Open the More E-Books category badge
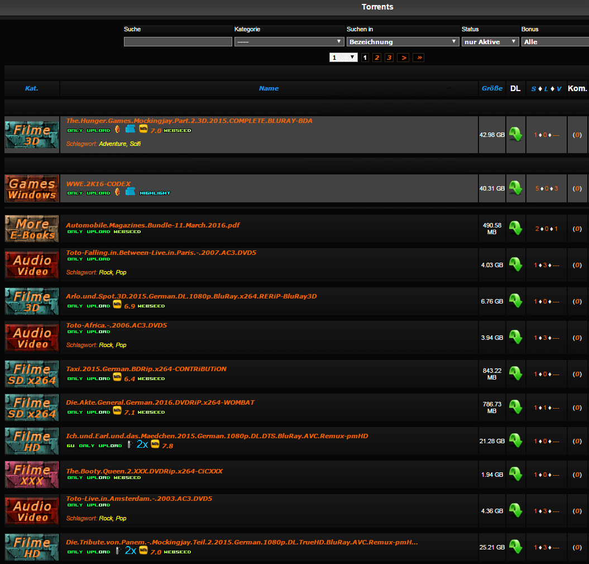 tap(32, 229)
